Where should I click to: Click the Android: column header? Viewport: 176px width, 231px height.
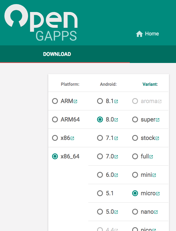click(108, 84)
